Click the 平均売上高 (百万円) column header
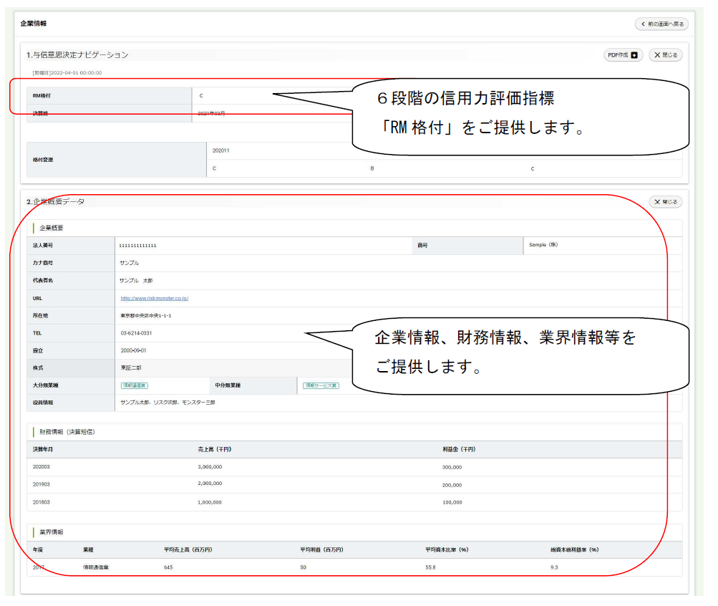 point(188,550)
